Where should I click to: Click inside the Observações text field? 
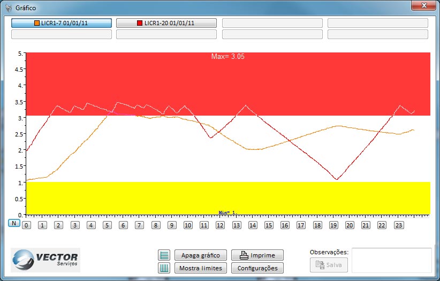pos(391,260)
